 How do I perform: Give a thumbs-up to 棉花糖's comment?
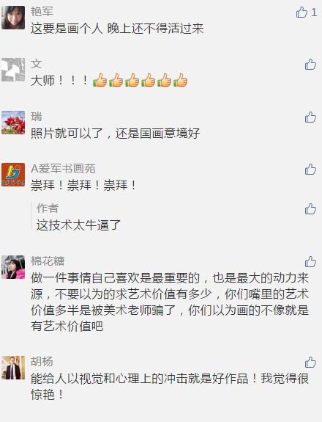pos(310,261)
